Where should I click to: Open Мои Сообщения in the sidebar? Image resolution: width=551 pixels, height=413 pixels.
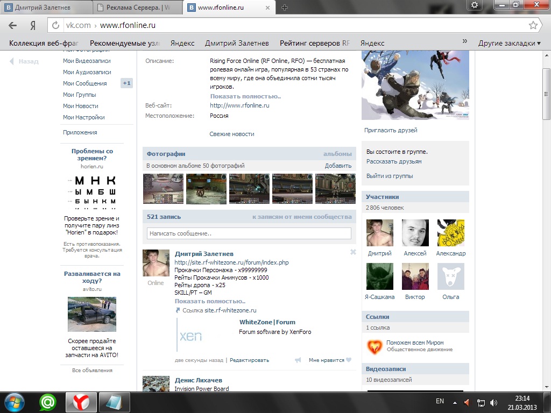(x=84, y=83)
